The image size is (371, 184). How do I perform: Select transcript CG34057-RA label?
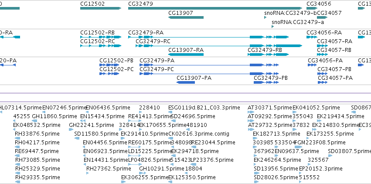tap(334, 41)
